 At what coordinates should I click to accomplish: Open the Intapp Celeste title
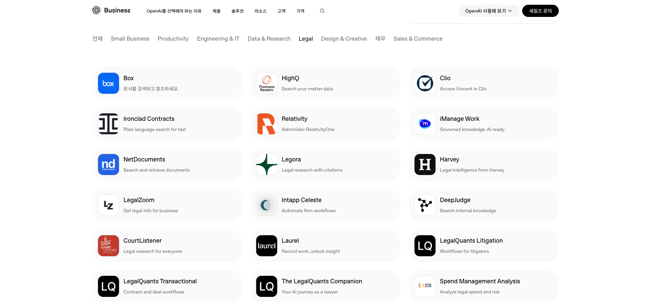pos(302,200)
